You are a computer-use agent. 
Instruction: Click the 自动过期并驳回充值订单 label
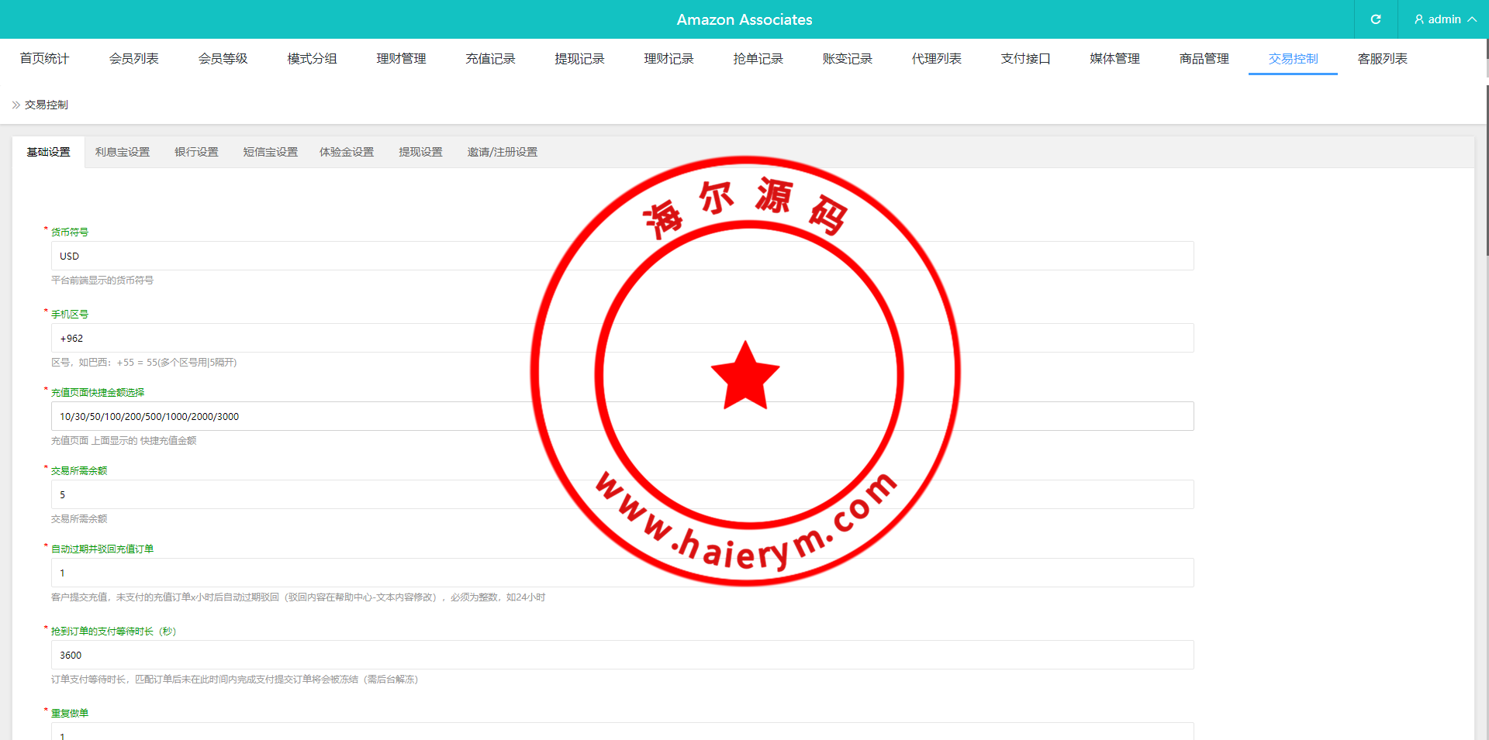coord(102,549)
